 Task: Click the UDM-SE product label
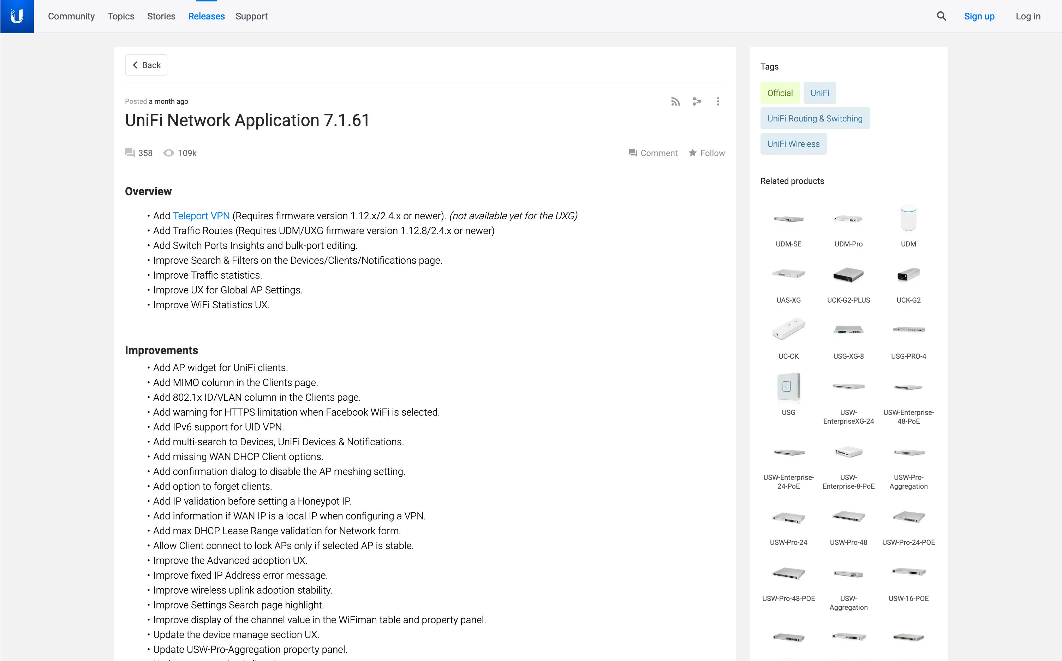(788, 244)
